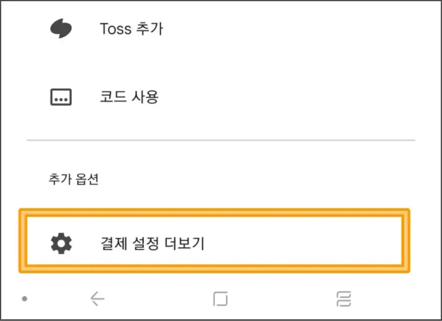
Task: Select the Toss 추가 menu entry
Action: pyautogui.click(x=132, y=29)
